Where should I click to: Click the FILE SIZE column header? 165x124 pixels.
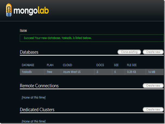[x=132, y=65]
